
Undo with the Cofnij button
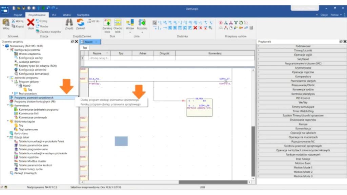(42, 21)
